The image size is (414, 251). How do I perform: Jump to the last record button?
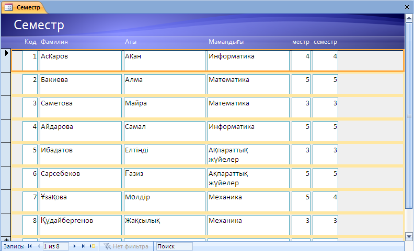point(84,246)
